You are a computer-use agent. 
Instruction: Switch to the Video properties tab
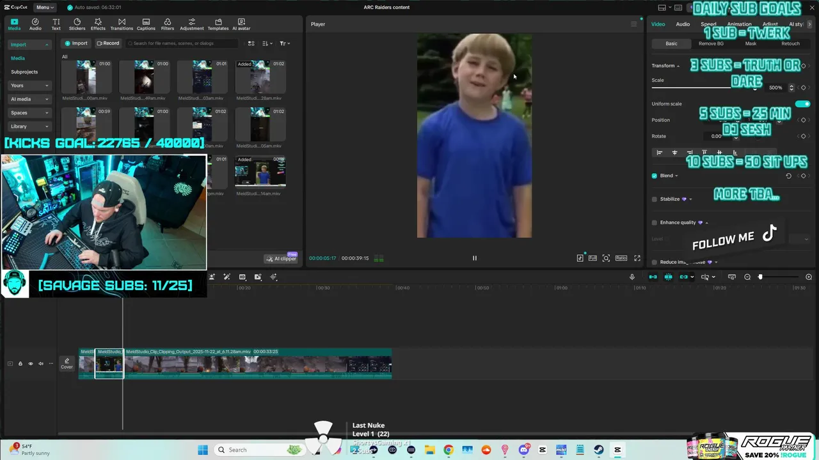[658, 24]
